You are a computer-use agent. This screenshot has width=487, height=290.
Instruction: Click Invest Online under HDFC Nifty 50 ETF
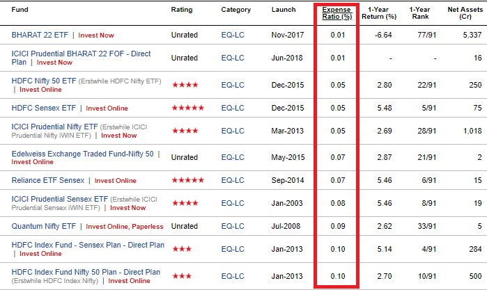click(x=40, y=90)
